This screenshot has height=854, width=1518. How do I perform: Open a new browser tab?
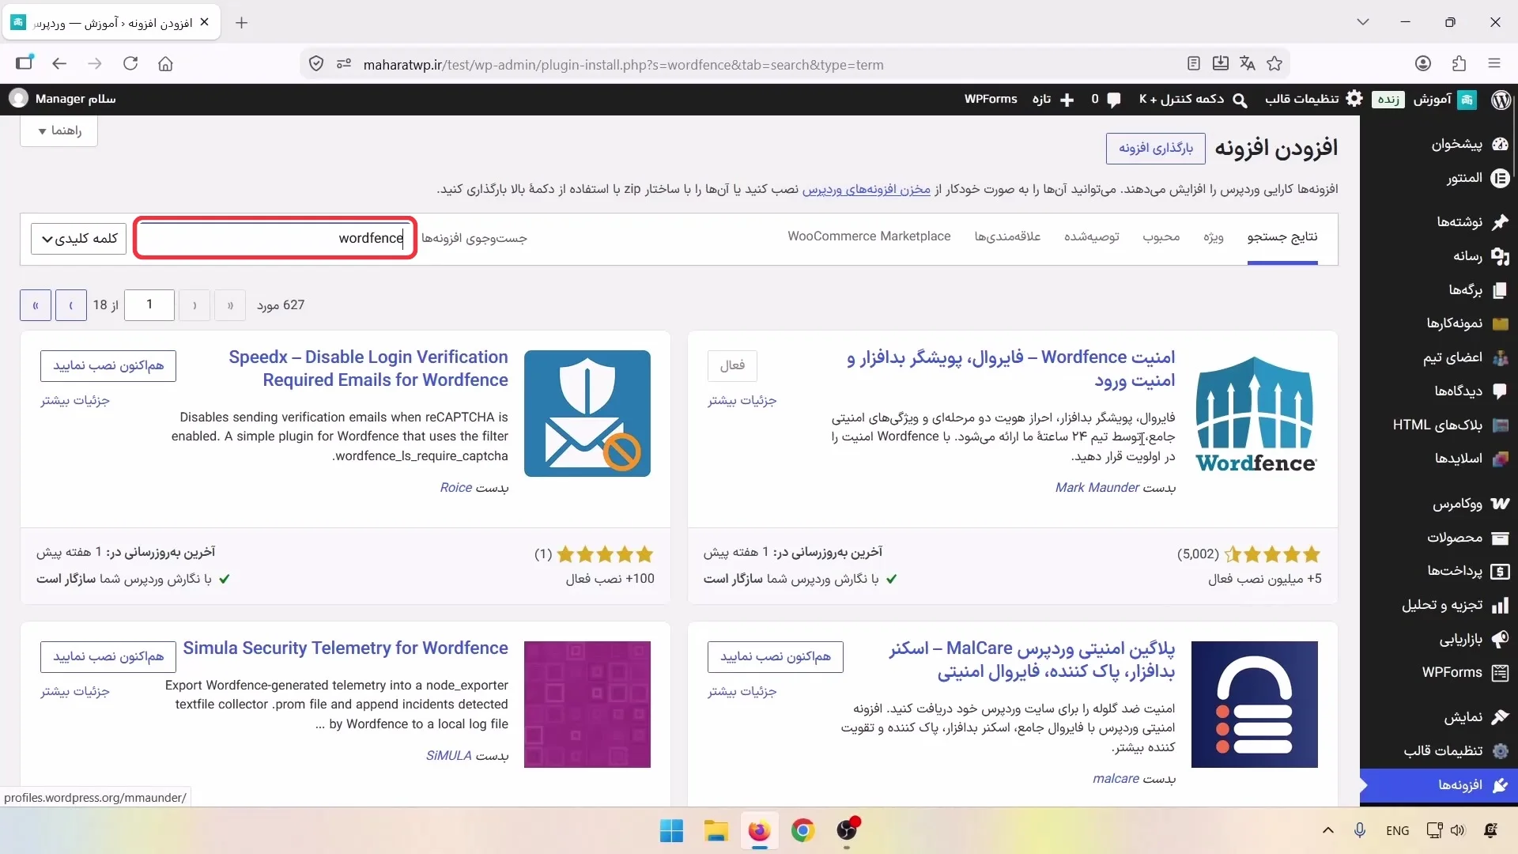click(x=242, y=23)
